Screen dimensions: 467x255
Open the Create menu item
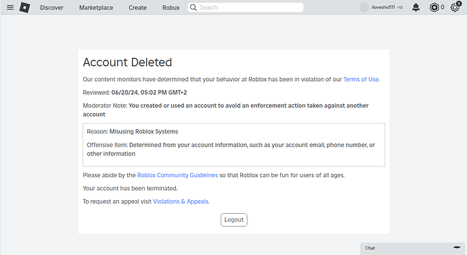click(x=137, y=7)
